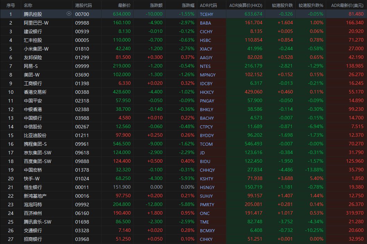367x244 pixels.
Task: Select the 阿里巴巴-W stock name
Action: (36, 23)
